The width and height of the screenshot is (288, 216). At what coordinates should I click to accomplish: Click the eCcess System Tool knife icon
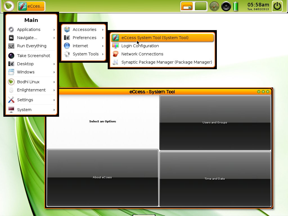point(116,38)
